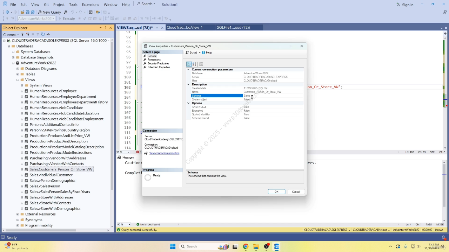449x252 pixels.
Task: Select Sales.vIndividualCustomer view in tree
Action: [51, 175]
